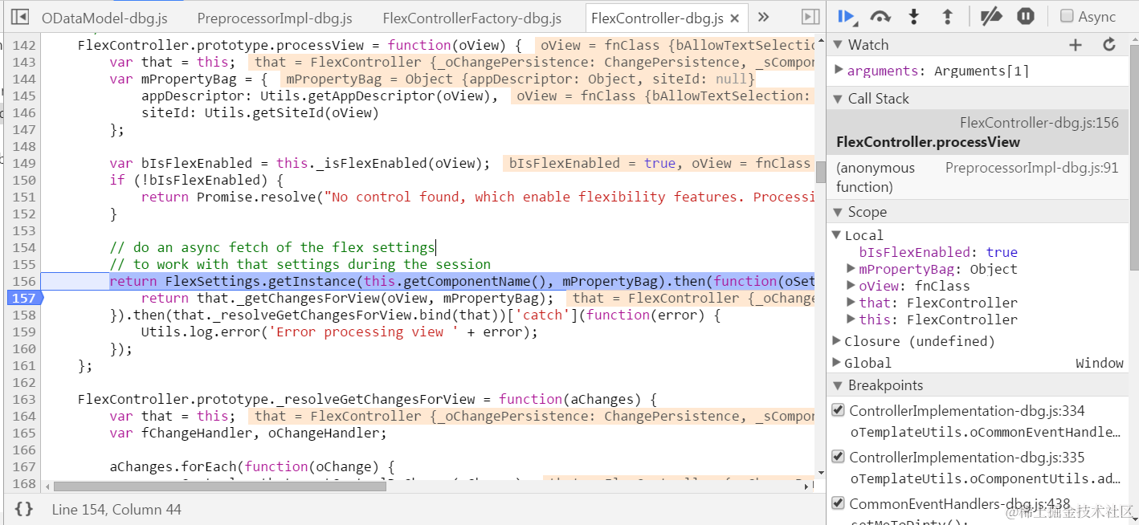Deactivate all breakpoints
The width and height of the screenshot is (1139, 525).
(992, 16)
